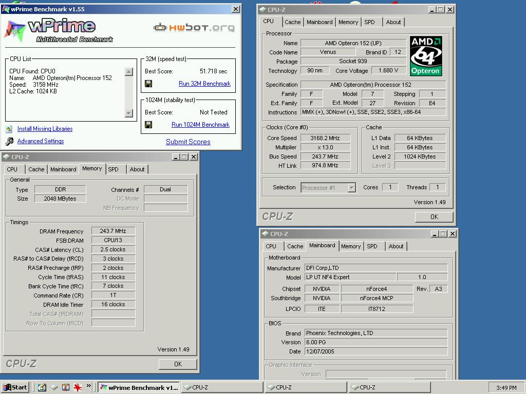Run the 32M Benchmark
Screen dimensions: 526x394
pos(204,84)
